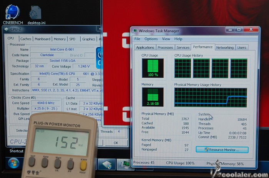This screenshot has height=178, width=269.
Task: Select the Performance tab
Action: [x=203, y=47]
